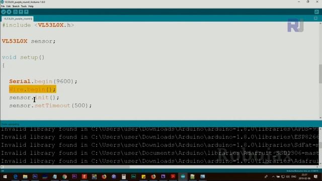Click the highlighted Wire.begin() line
This screenshot has height=181, width=322.
point(32,89)
